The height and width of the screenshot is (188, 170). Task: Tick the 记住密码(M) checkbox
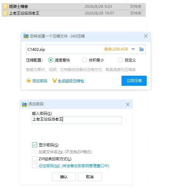tap(35, 166)
